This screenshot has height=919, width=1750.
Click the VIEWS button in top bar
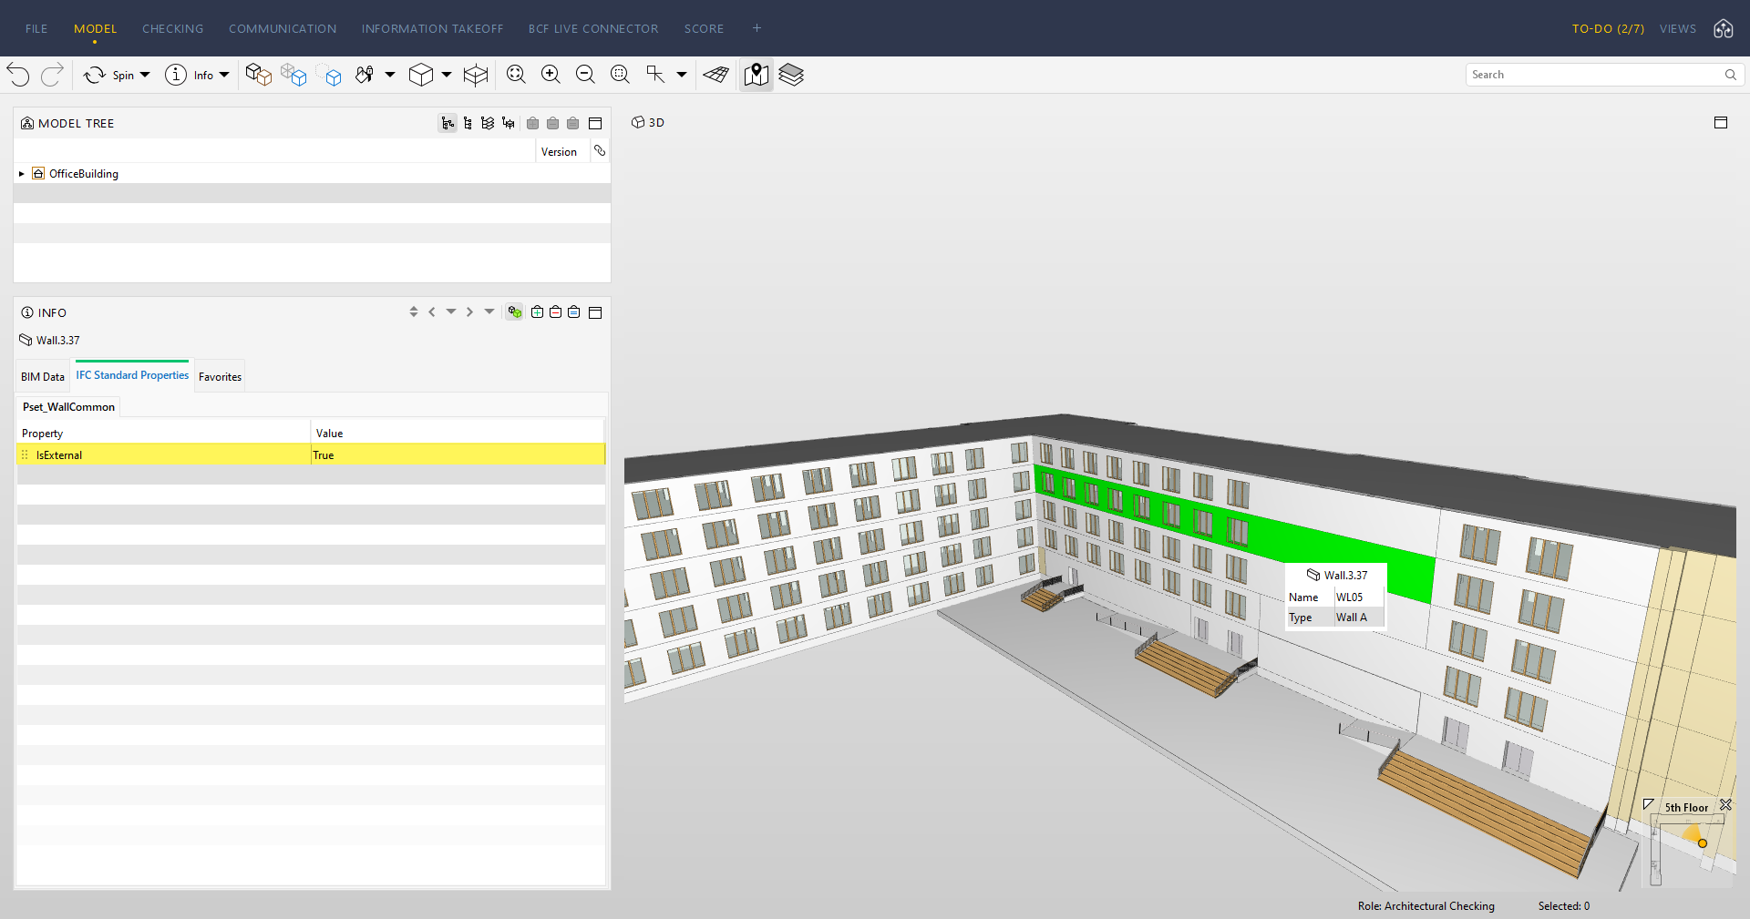1677,29
